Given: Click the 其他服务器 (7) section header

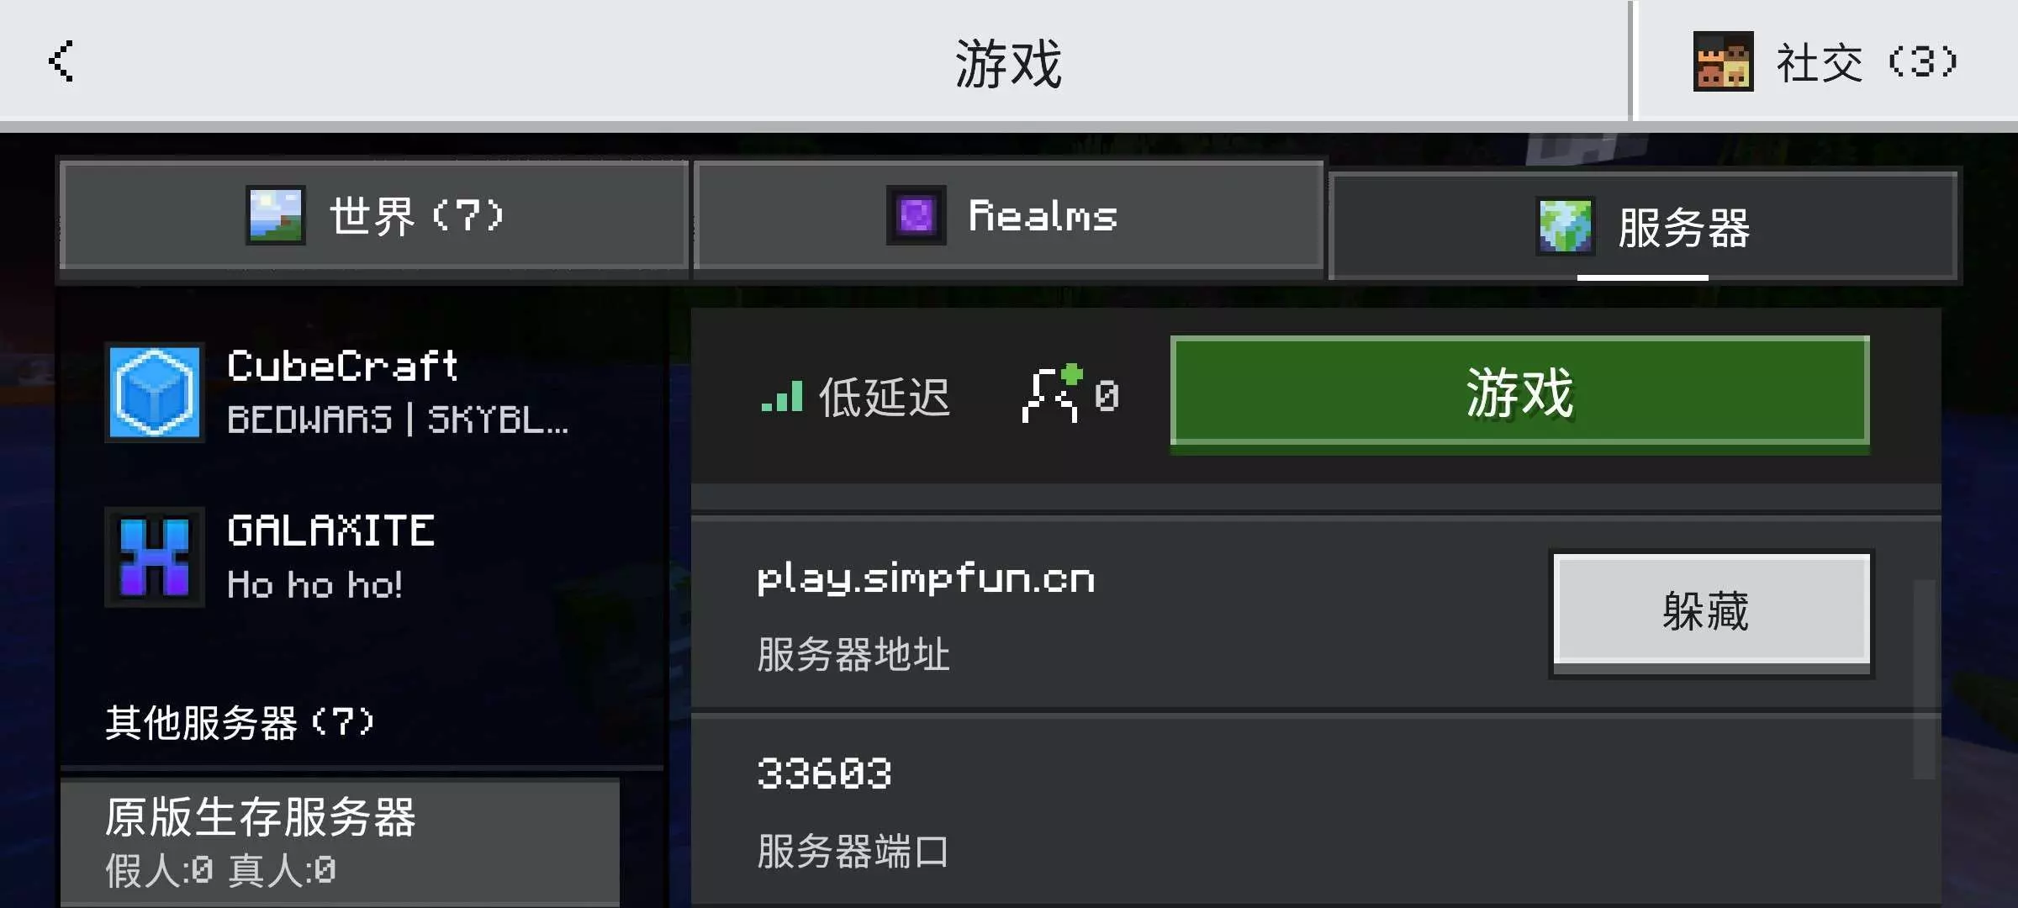Looking at the screenshot, I should (240, 722).
